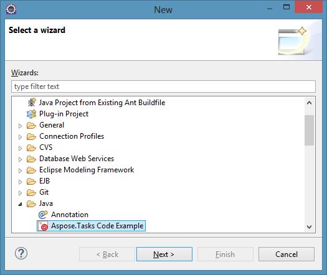Click the Annotation wizard icon

43,215
